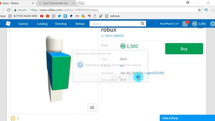The image size is (215, 121).
Task: Switch avatar preview to 2D
Action: pyautogui.click(x=92, y=108)
